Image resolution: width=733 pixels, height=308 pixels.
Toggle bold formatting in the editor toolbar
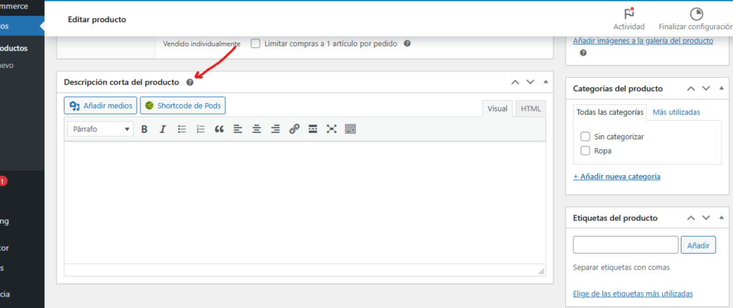tap(144, 129)
